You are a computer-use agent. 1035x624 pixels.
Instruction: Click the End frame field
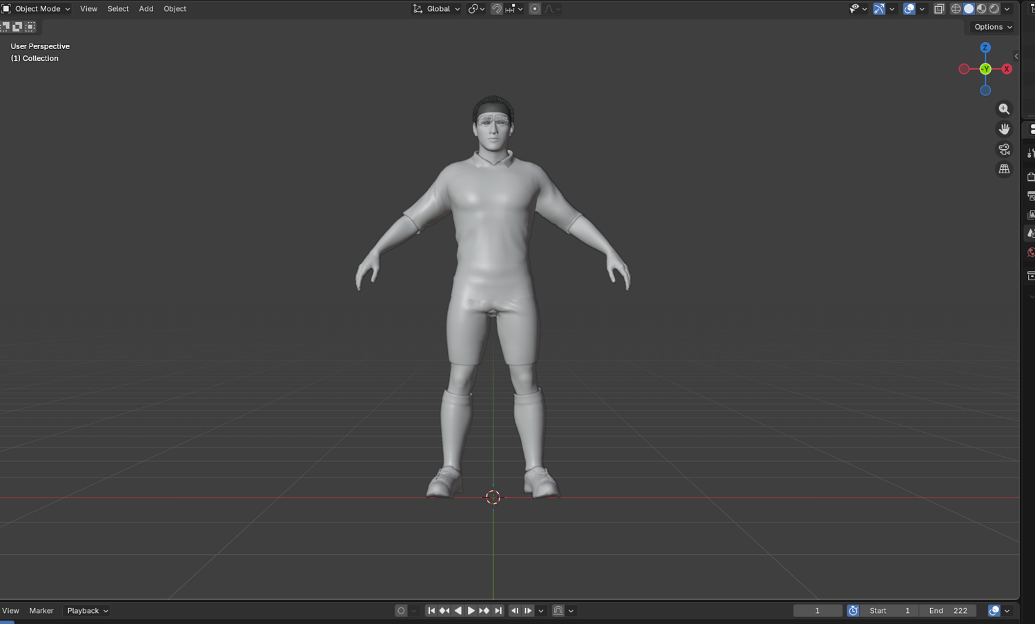tap(947, 611)
